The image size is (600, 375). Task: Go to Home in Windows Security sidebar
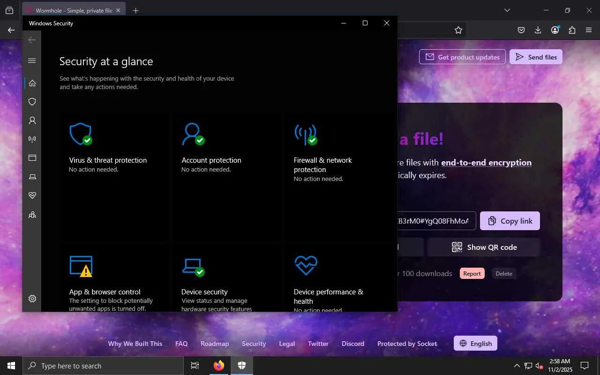[32, 83]
